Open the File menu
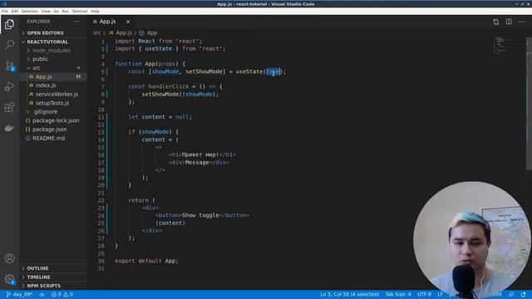This screenshot has width=532, height=299. pyautogui.click(x=5, y=11)
